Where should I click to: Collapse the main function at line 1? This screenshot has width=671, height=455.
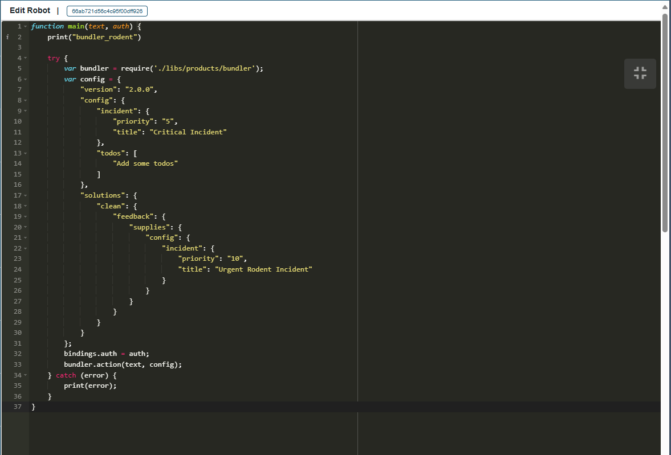[26, 27]
